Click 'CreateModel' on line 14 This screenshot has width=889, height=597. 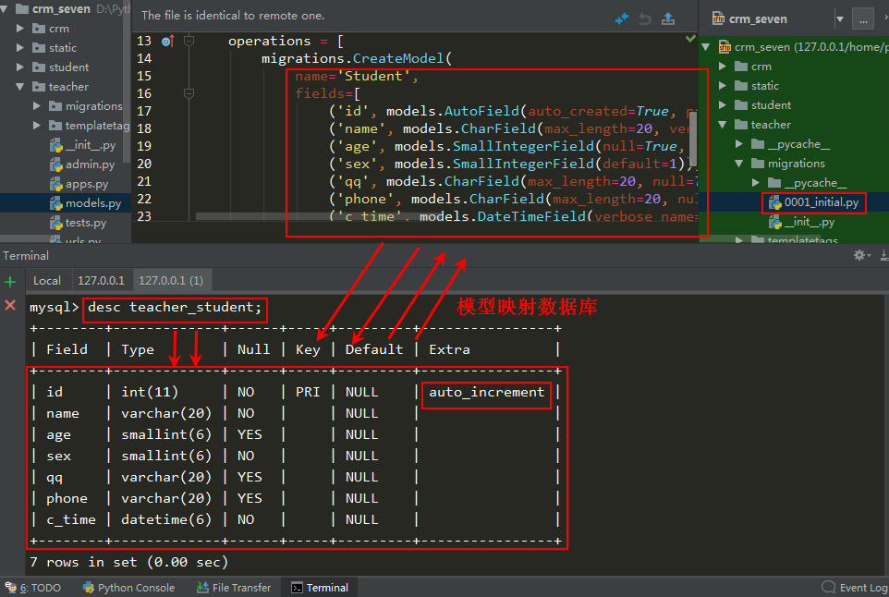(398, 58)
